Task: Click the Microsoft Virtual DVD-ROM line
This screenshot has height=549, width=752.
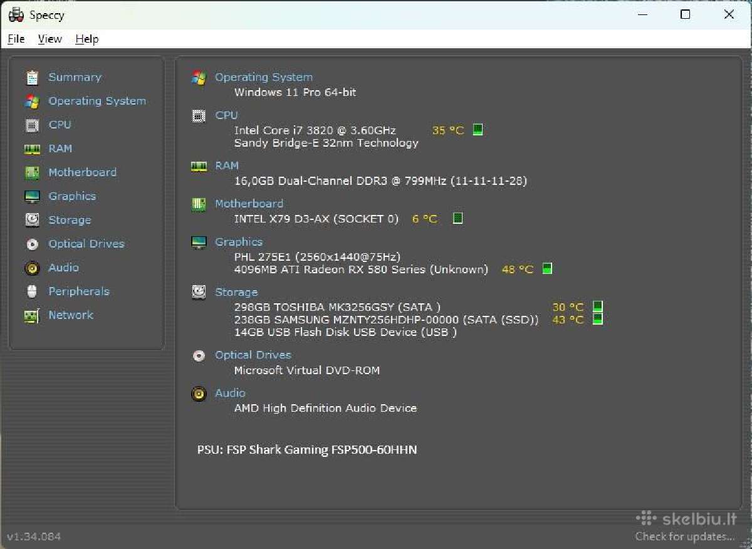Action: coord(307,370)
